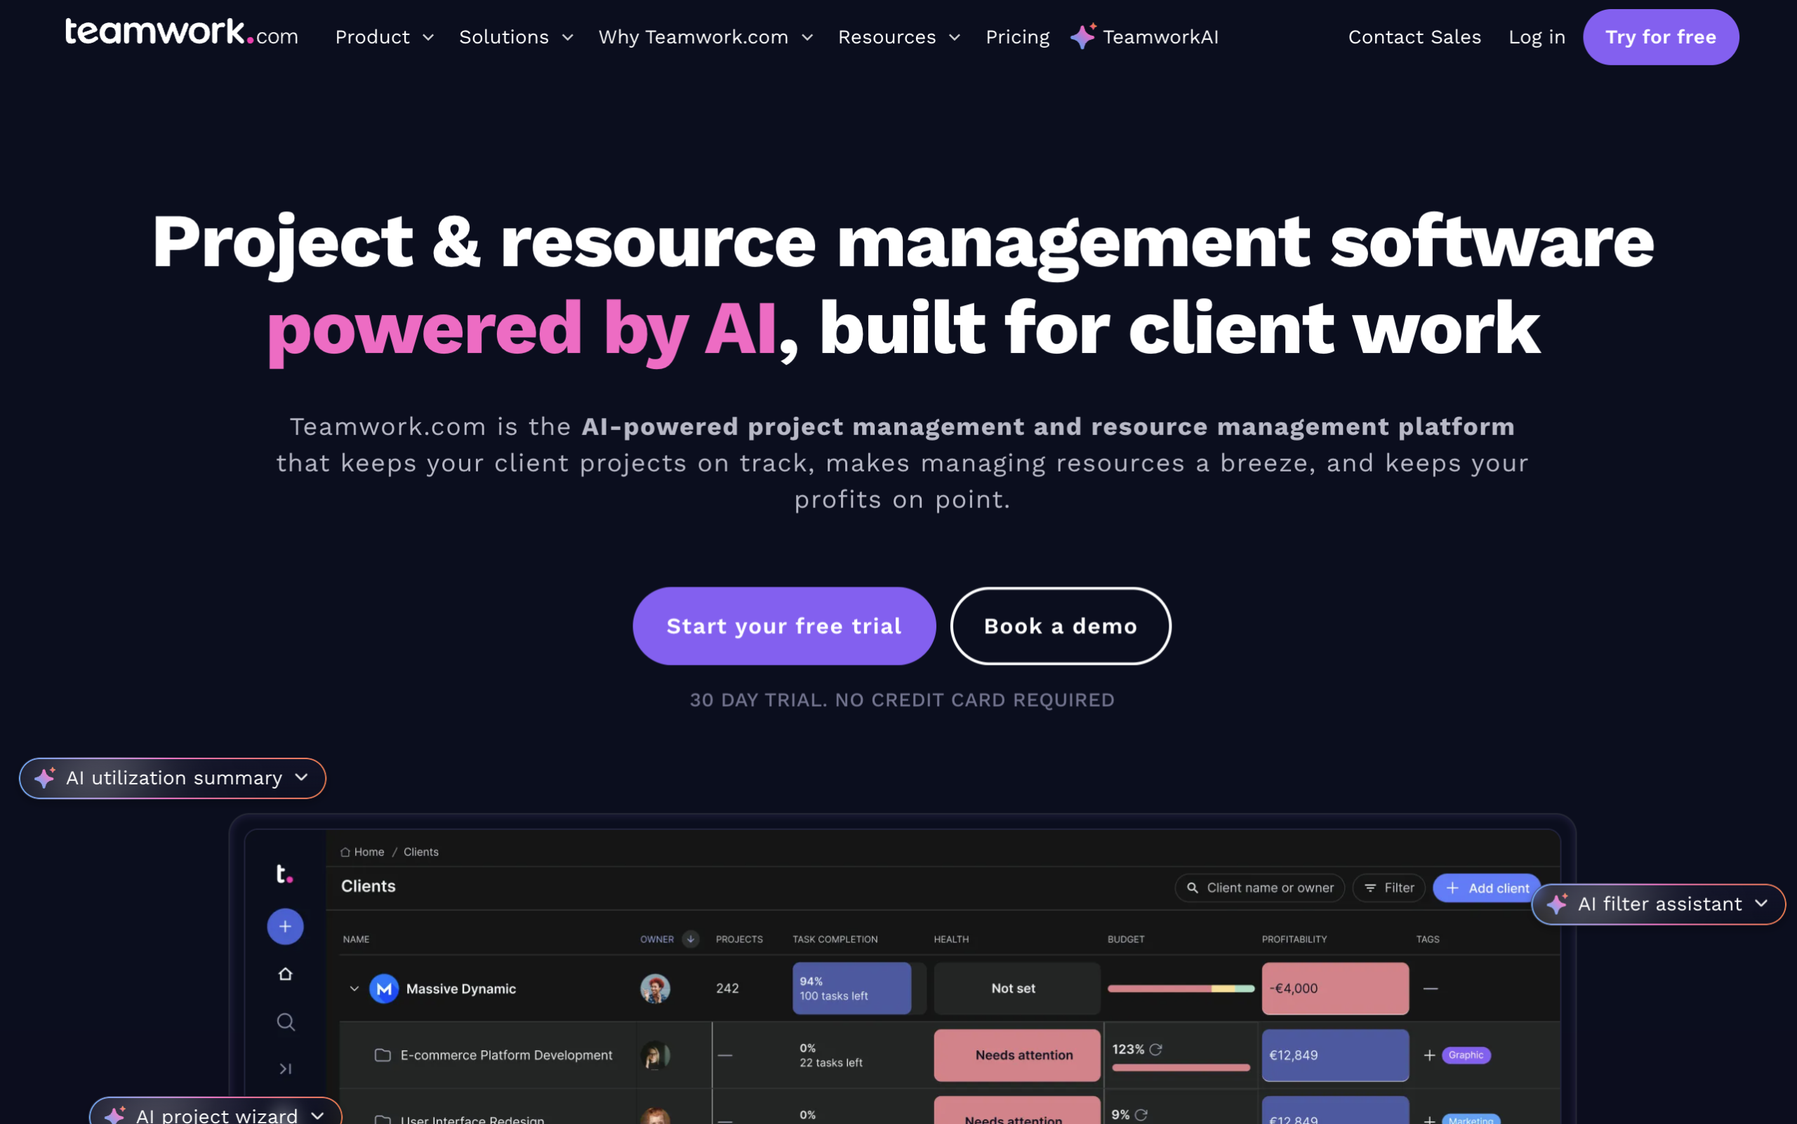Click the search magnifier in app sidebar
The height and width of the screenshot is (1124, 1797).
(285, 1022)
